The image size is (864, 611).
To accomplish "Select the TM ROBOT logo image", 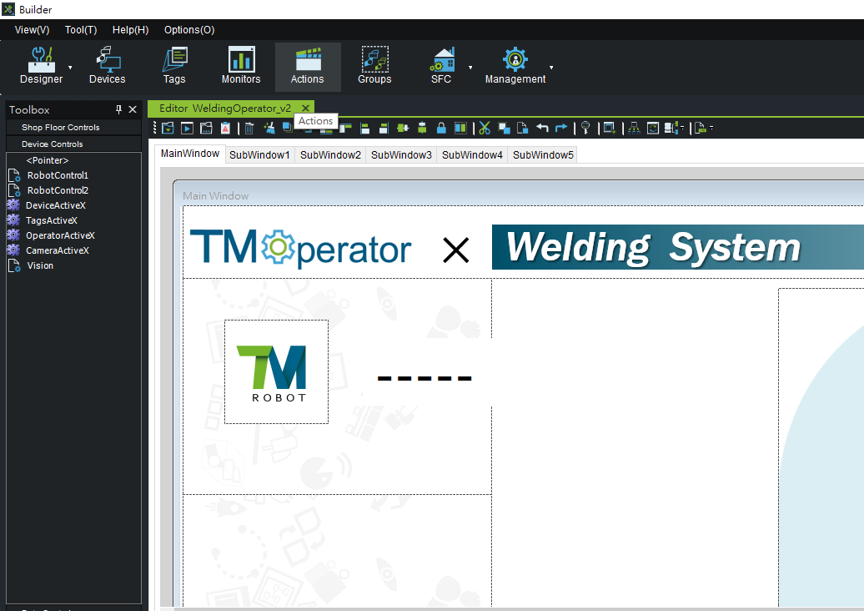I will 277,371.
